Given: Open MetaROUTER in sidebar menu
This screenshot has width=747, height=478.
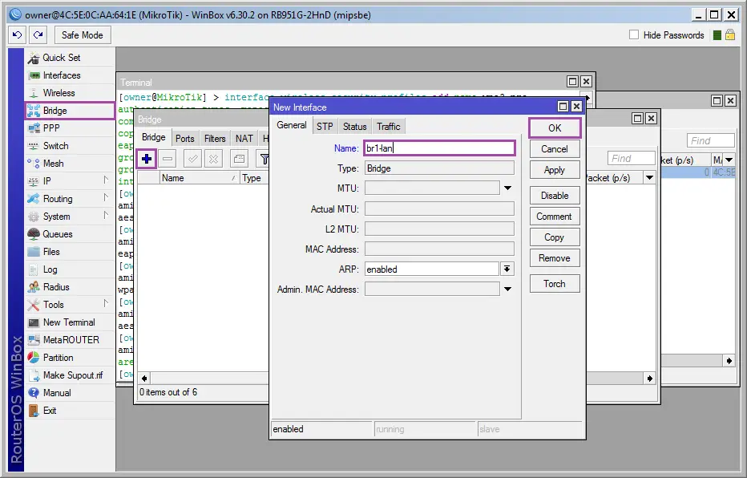Looking at the screenshot, I should click(x=70, y=340).
